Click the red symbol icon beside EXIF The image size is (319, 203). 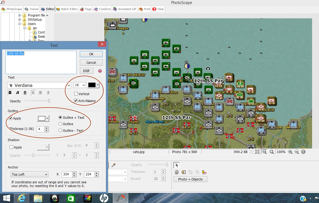100,71
